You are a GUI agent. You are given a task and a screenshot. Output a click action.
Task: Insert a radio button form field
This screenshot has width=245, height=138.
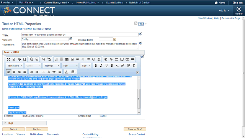click(111, 59)
